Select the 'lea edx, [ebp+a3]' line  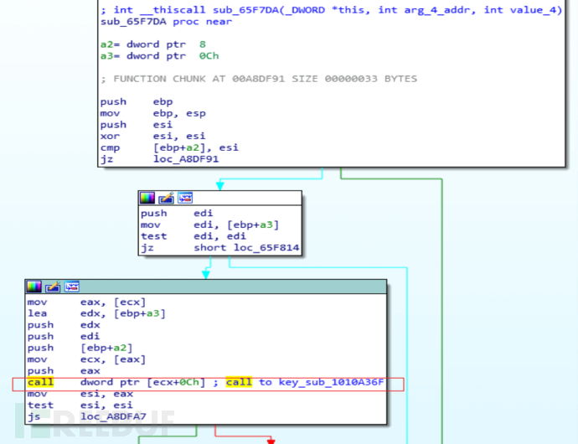pyautogui.click(x=96, y=313)
